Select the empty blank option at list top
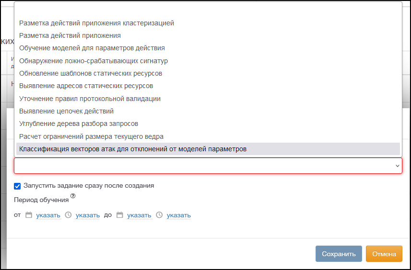 click(208, 11)
